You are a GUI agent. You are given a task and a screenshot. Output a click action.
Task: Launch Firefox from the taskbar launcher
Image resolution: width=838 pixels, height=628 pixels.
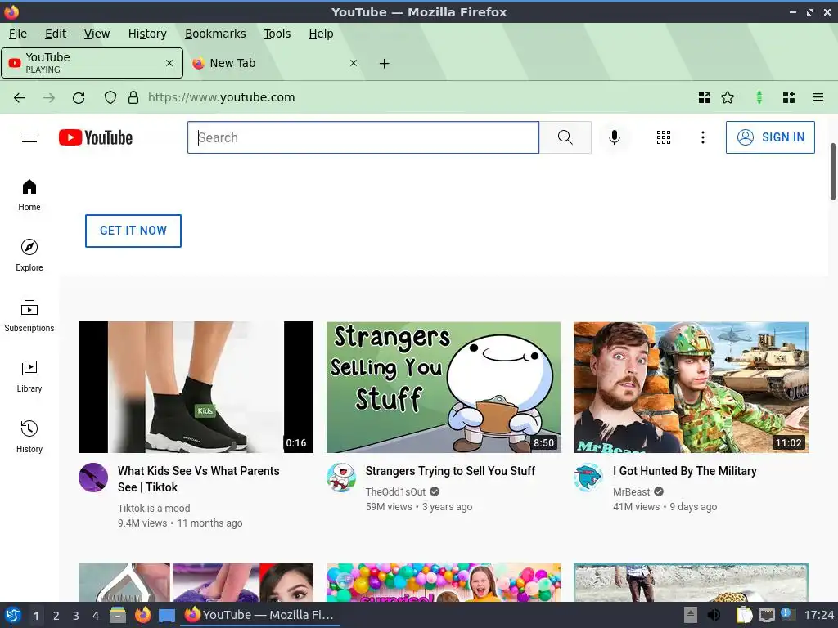(142, 615)
